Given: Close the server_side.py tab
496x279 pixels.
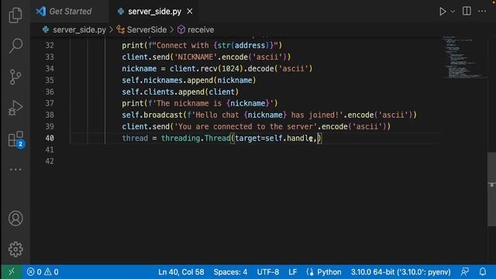Looking at the screenshot, I should 189,12.
